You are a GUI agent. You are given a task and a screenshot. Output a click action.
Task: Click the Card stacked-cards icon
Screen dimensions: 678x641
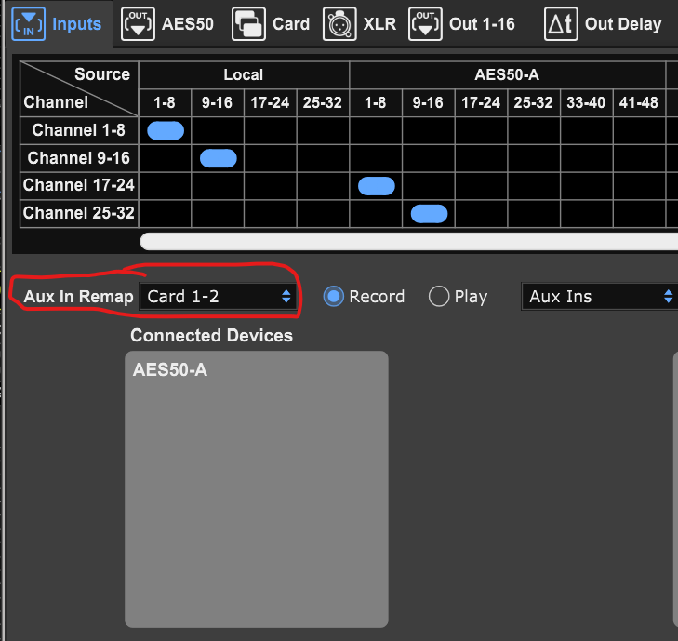[248, 24]
